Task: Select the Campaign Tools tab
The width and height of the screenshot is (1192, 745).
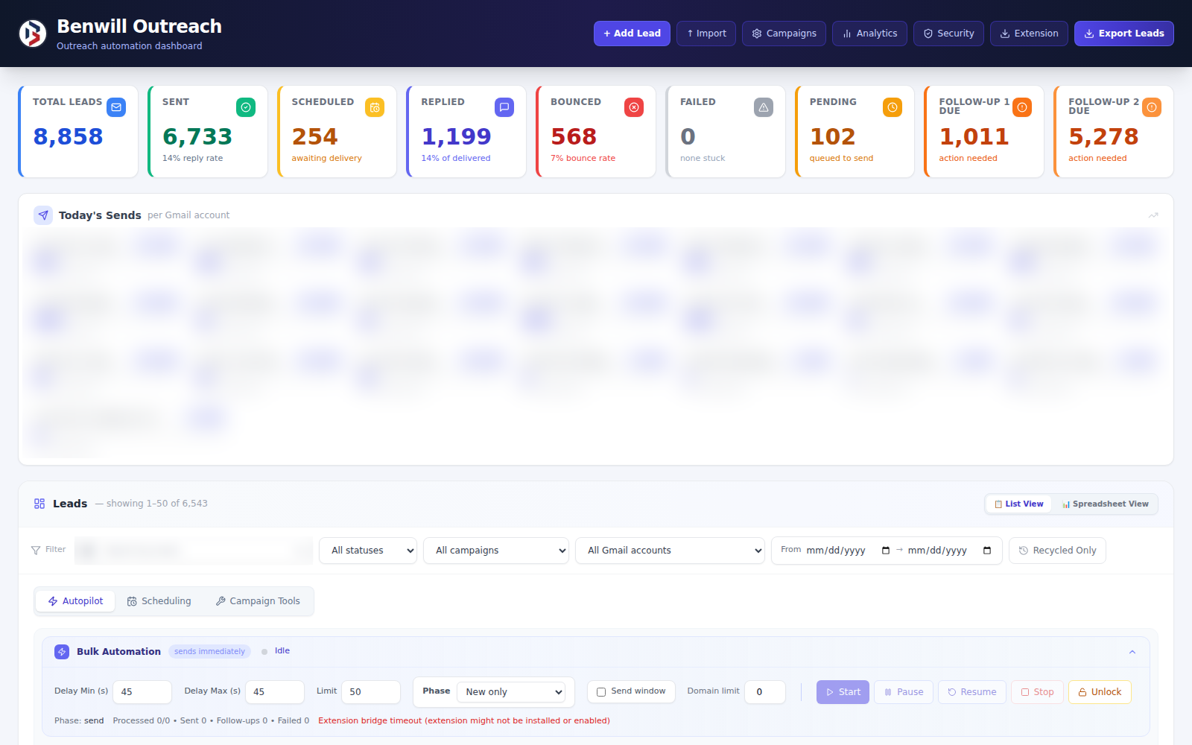Action: click(x=258, y=601)
